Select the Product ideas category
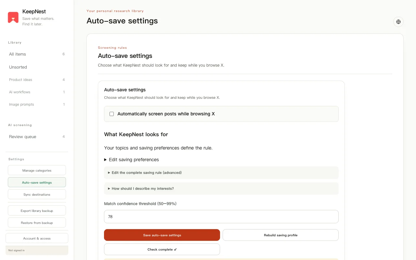Screen dimensions: 416x260 pyautogui.click(x=37, y=80)
